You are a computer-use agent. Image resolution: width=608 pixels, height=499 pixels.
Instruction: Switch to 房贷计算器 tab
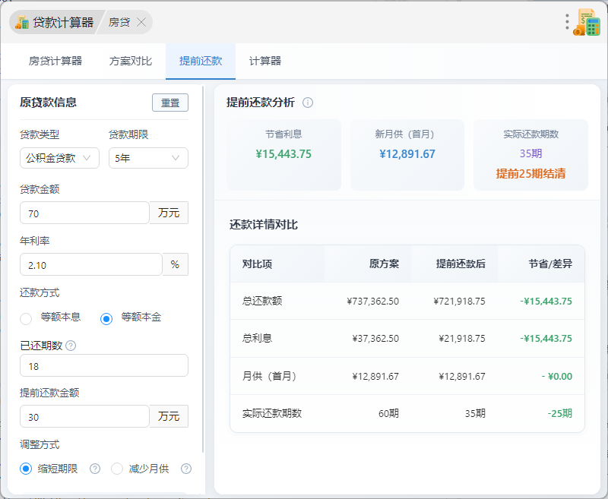[x=55, y=61]
